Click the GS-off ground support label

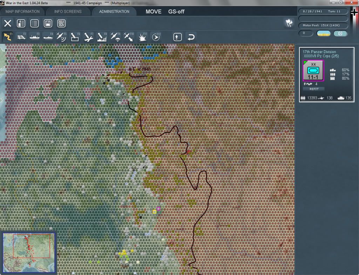tap(176, 12)
